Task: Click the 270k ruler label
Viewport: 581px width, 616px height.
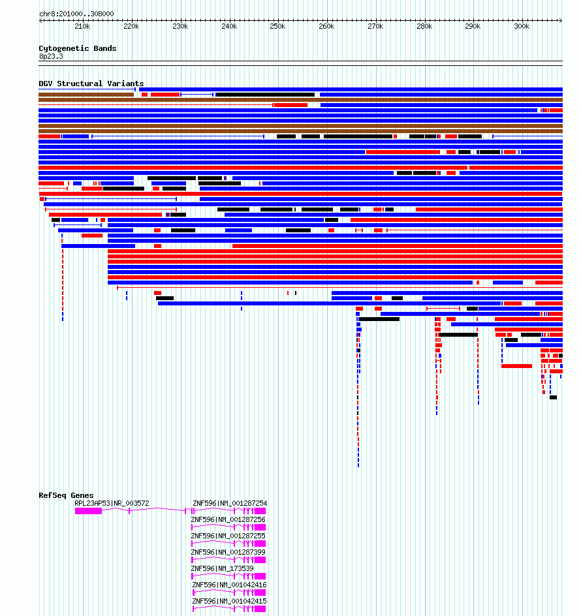Action: (x=375, y=26)
